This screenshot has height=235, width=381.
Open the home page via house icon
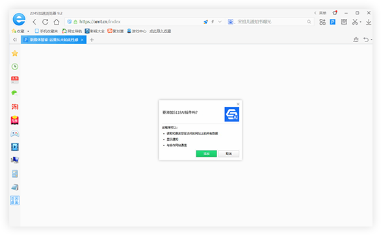[x=57, y=22]
